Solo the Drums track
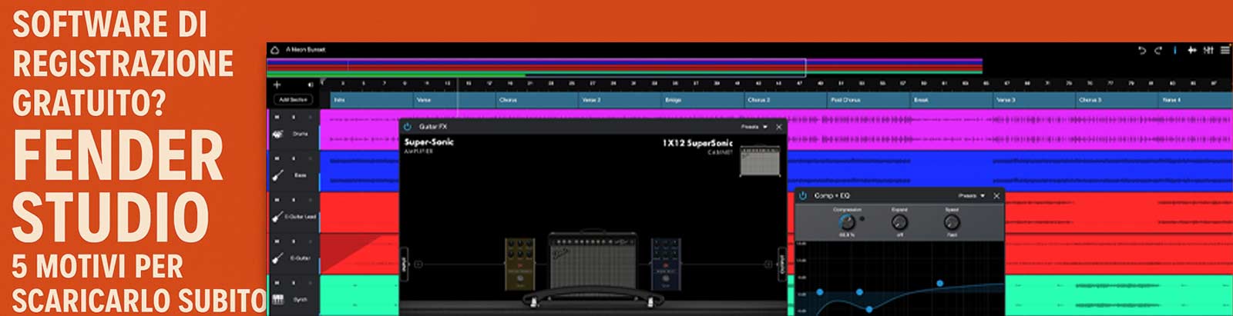This screenshot has width=1233, height=316. 294,118
